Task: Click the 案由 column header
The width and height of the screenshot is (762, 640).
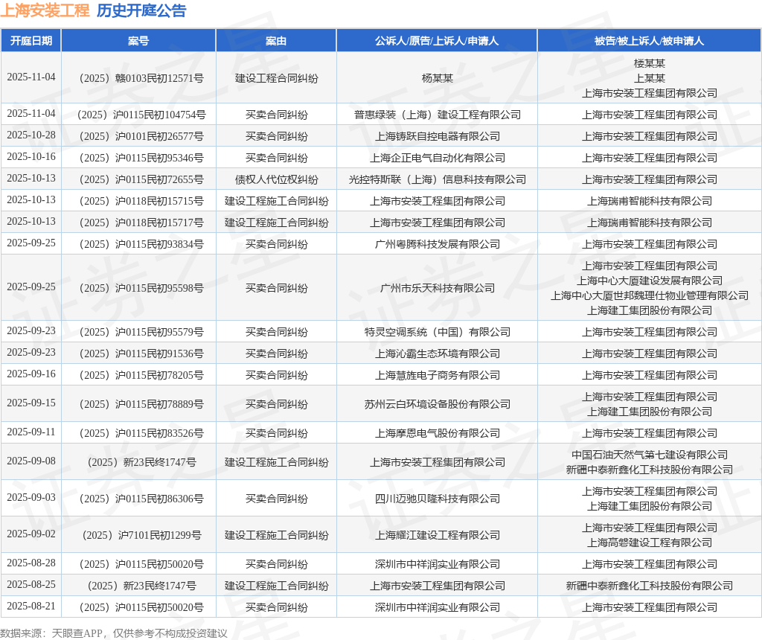Action: [276, 41]
